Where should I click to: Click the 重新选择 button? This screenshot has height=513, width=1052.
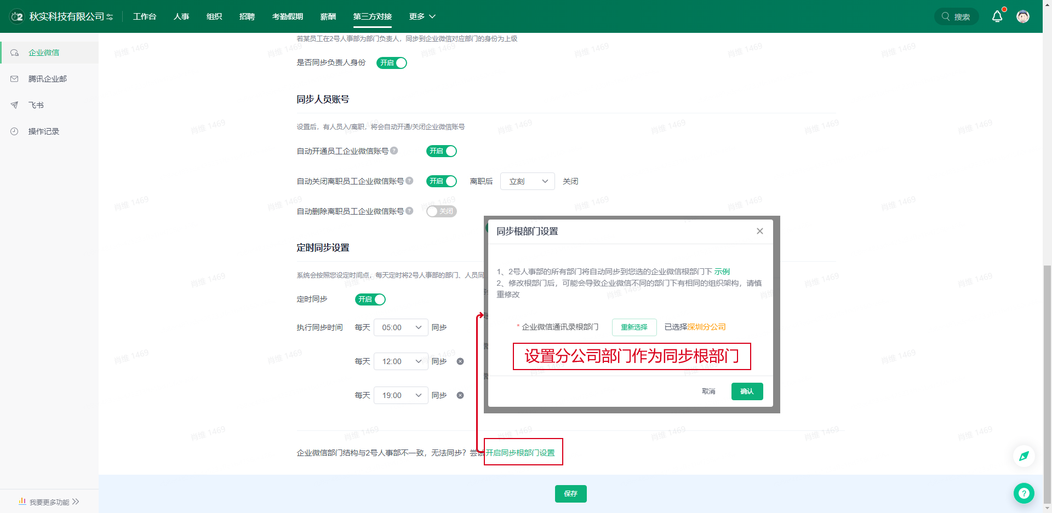634,327
